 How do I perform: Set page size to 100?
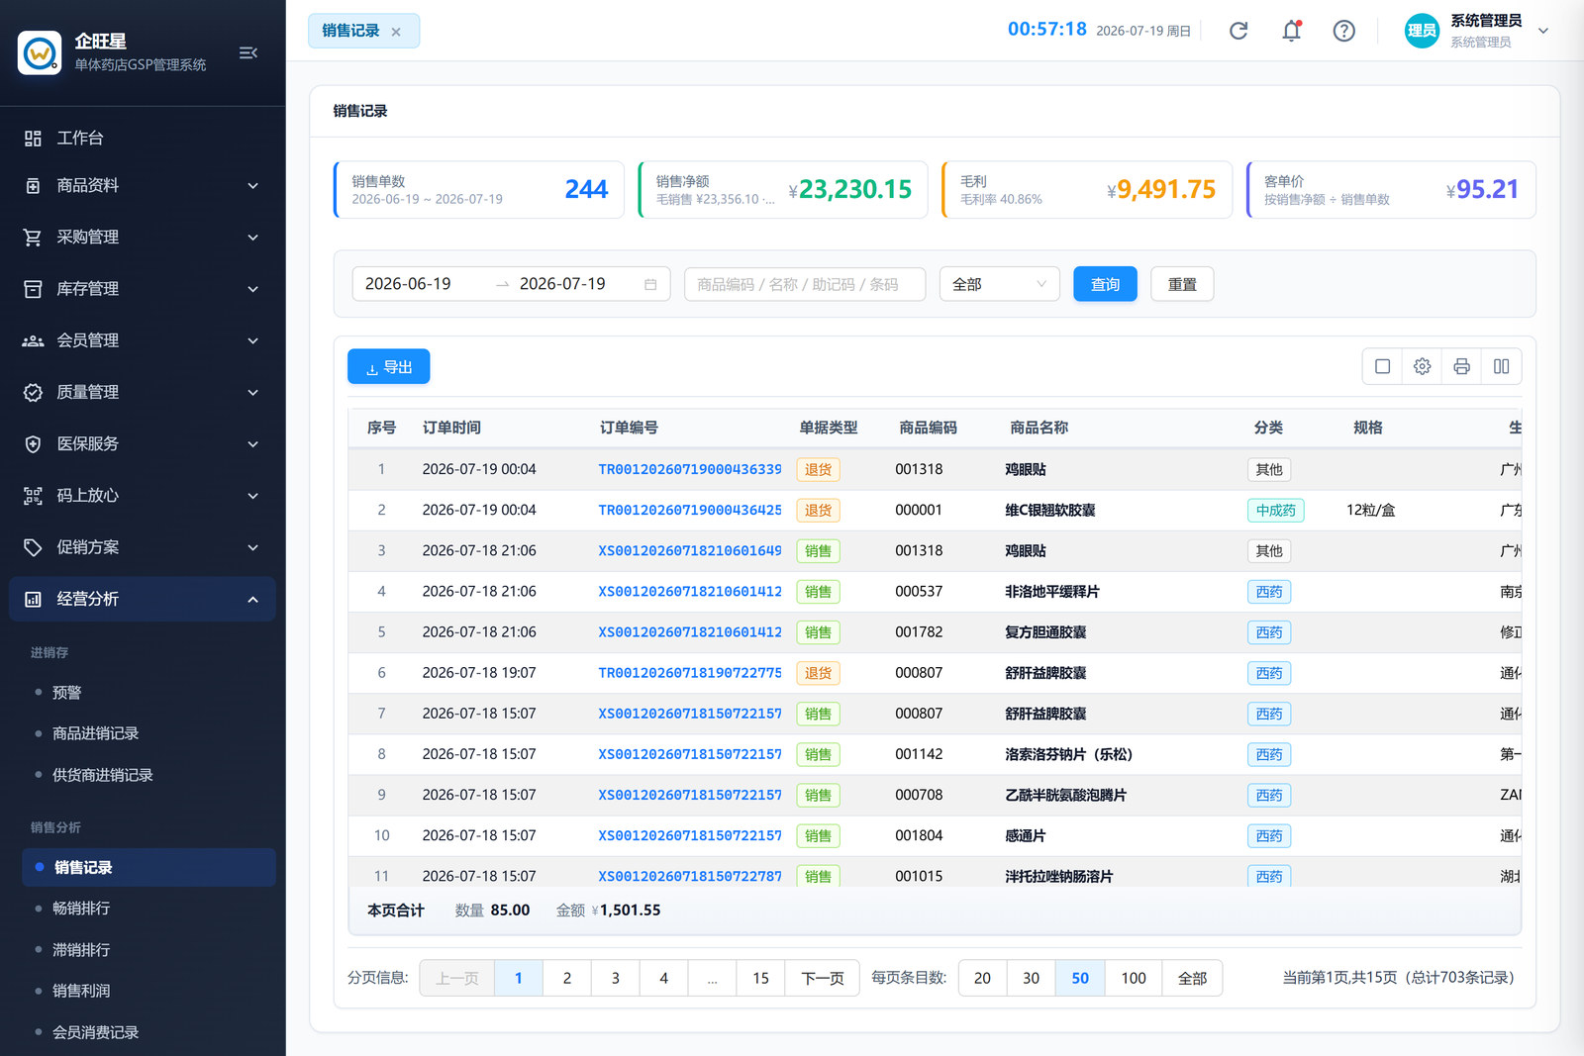(x=1134, y=978)
